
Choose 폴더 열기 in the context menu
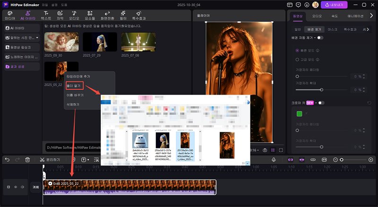[x=74, y=86]
